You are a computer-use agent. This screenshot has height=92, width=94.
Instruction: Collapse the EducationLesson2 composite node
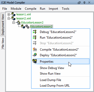point(14,22)
